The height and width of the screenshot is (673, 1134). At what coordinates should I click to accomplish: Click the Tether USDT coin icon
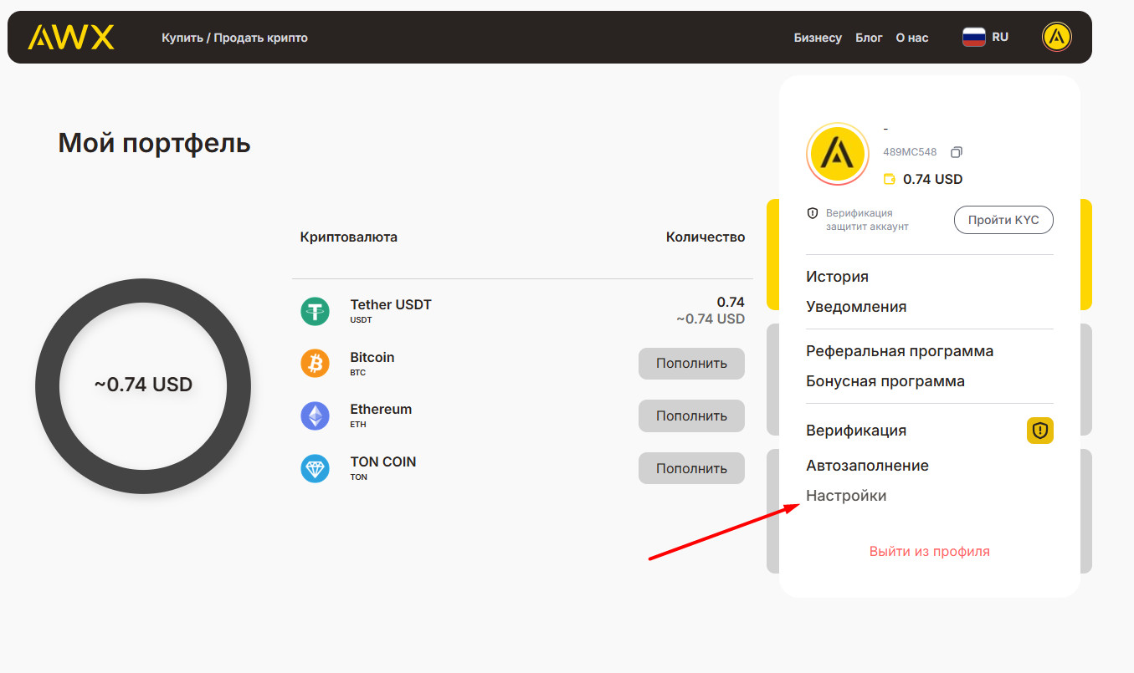tap(315, 311)
